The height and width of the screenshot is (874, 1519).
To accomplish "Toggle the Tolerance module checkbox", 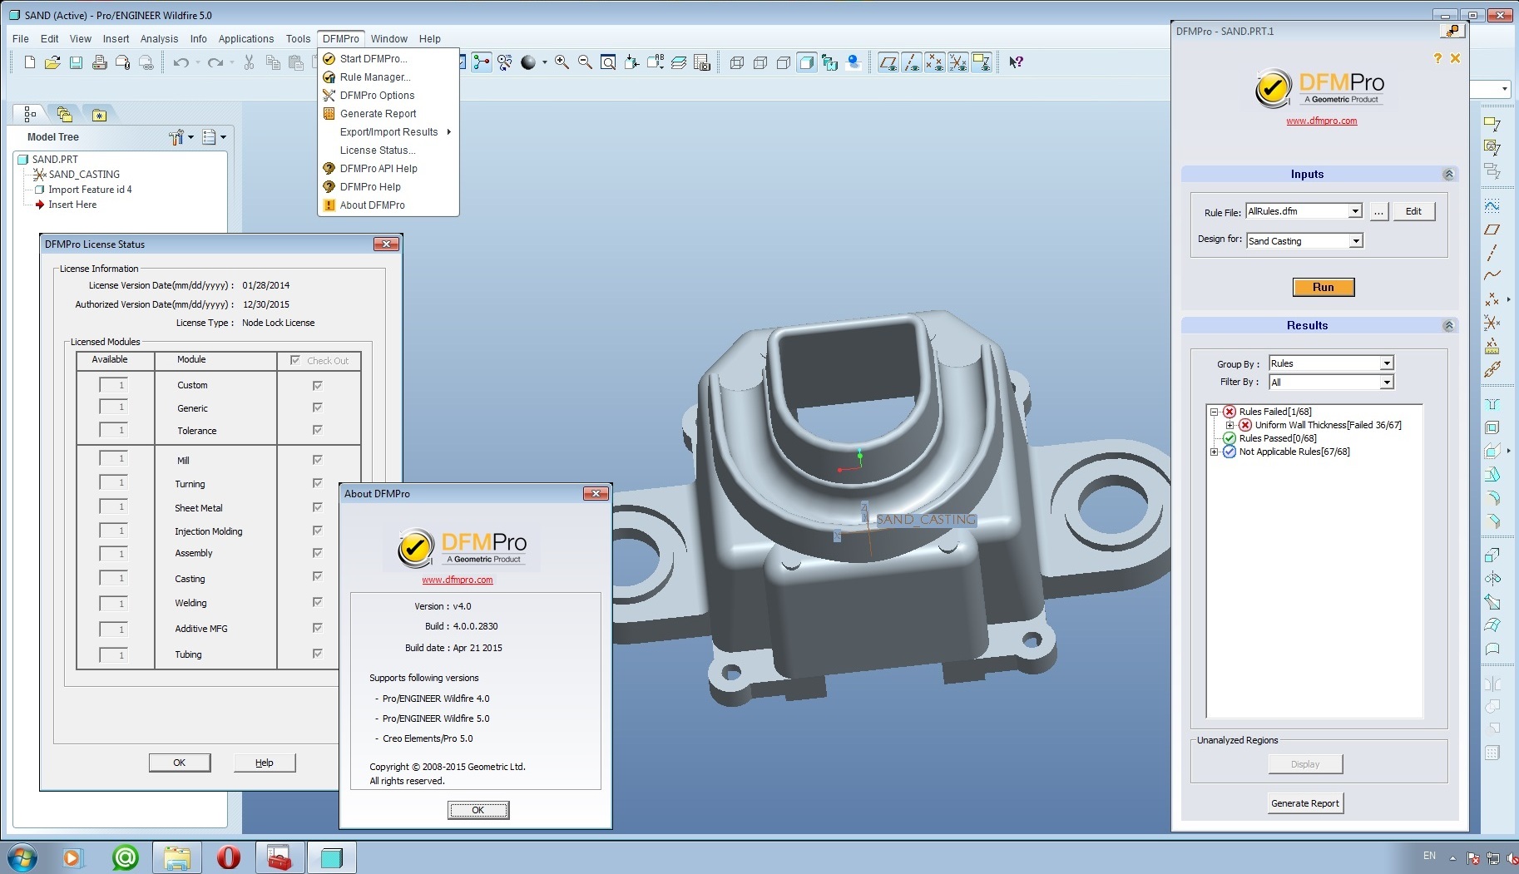I will [318, 430].
